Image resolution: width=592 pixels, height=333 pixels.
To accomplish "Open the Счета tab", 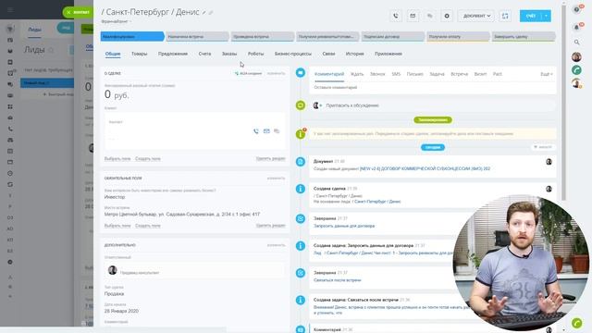I will (x=204, y=54).
